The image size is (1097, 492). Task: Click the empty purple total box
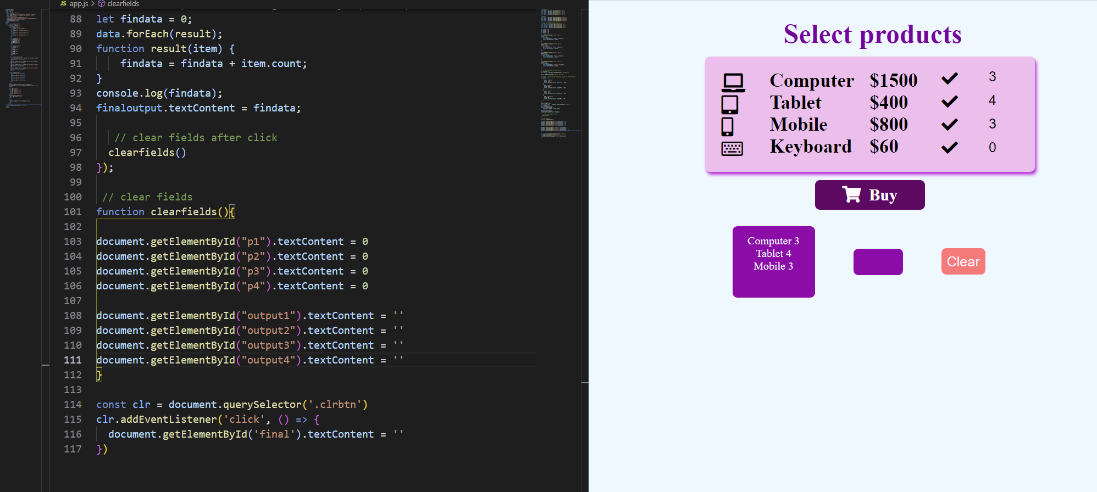coord(878,262)
